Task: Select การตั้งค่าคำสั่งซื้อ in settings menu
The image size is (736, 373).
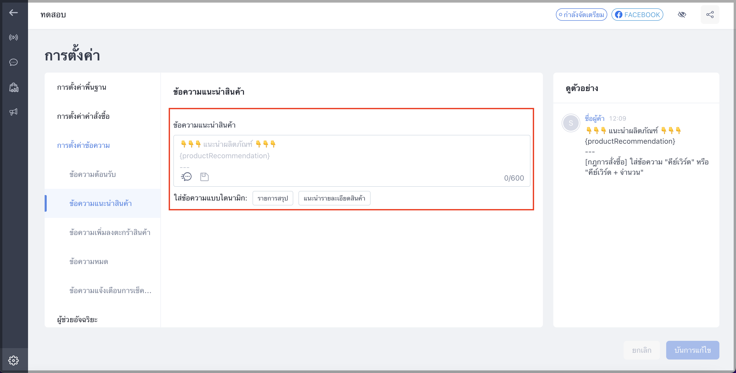Action: 83,116
